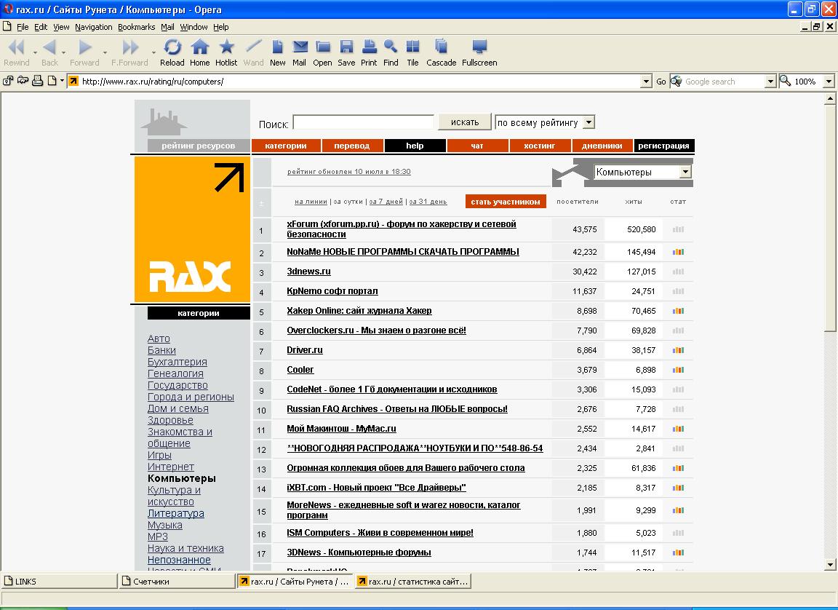Open the 'по всему рейтингу' search scope dropdown
Viewport: 838px width, 610px height.
point(588,123)
